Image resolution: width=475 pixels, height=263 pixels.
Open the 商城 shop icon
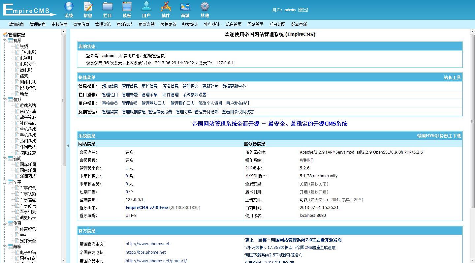point(185,7)
